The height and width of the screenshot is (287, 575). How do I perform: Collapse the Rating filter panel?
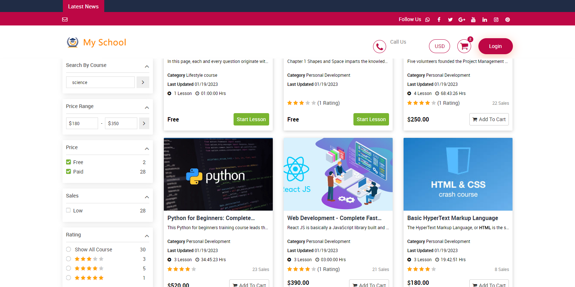pos(147,236)
